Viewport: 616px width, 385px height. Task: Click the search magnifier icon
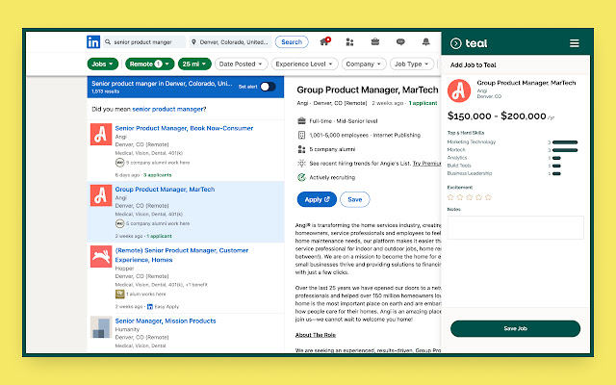click(108, 41)
